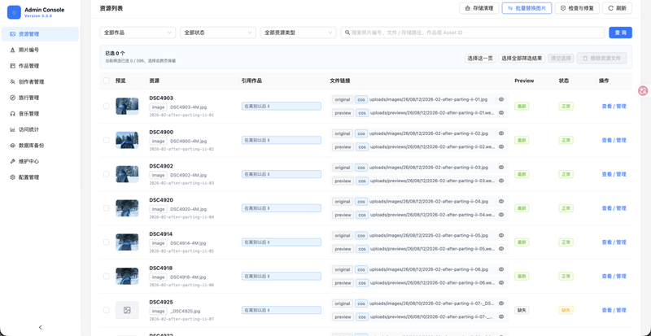Click the 正常 status tag in DSC4918 row

tap(566, 276)
